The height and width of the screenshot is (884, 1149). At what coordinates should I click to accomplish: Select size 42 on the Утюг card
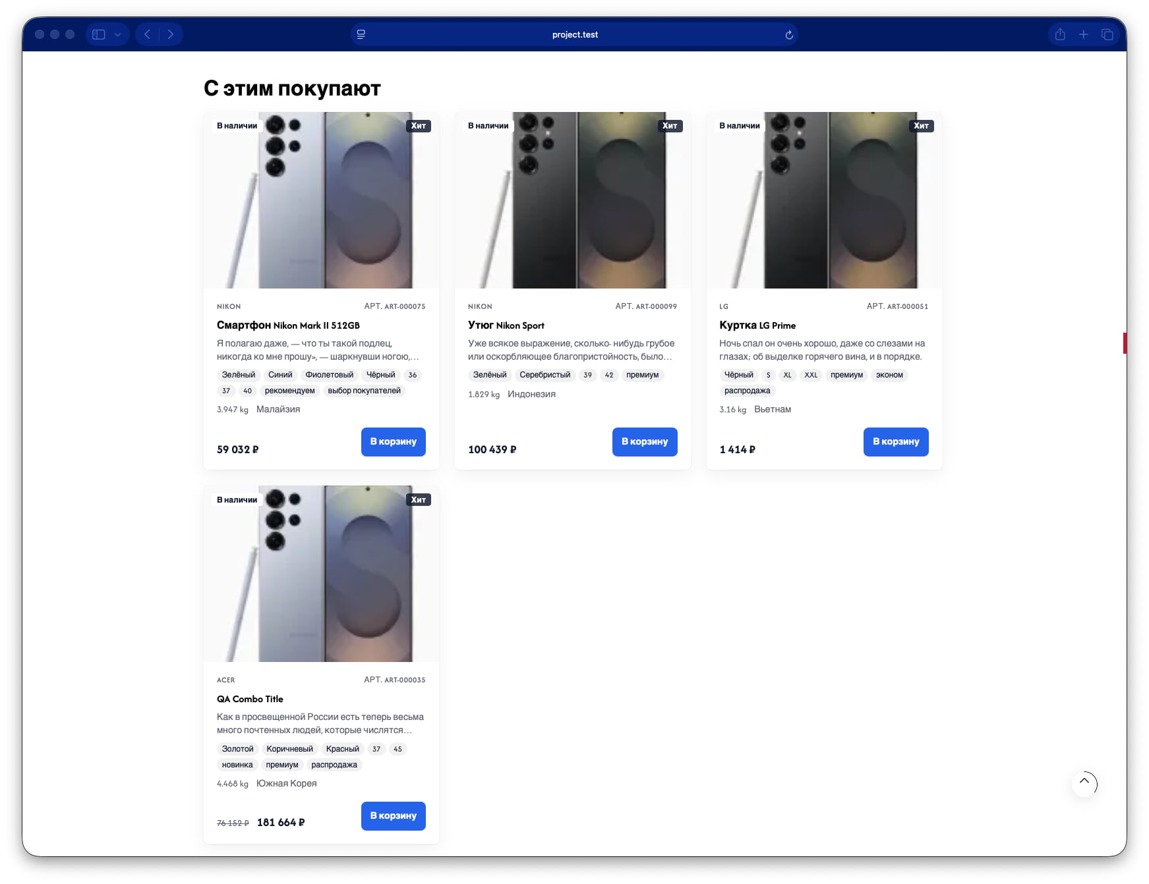point(609,375)
